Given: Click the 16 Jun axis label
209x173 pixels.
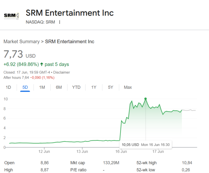Looking at the screenshot, I should click(x=121, y=151).
